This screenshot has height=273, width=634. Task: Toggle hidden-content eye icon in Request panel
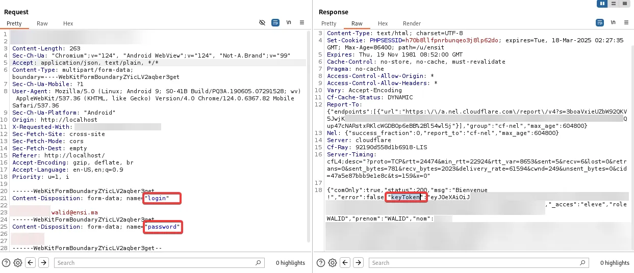click(262, 23)
